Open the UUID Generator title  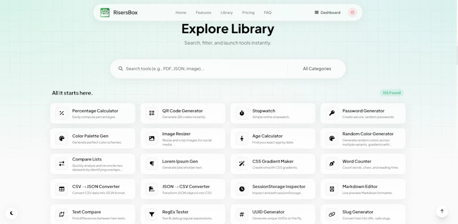(269, 212)
